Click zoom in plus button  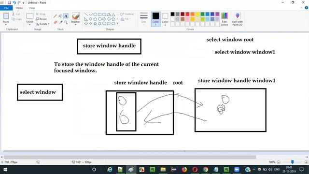306,162
